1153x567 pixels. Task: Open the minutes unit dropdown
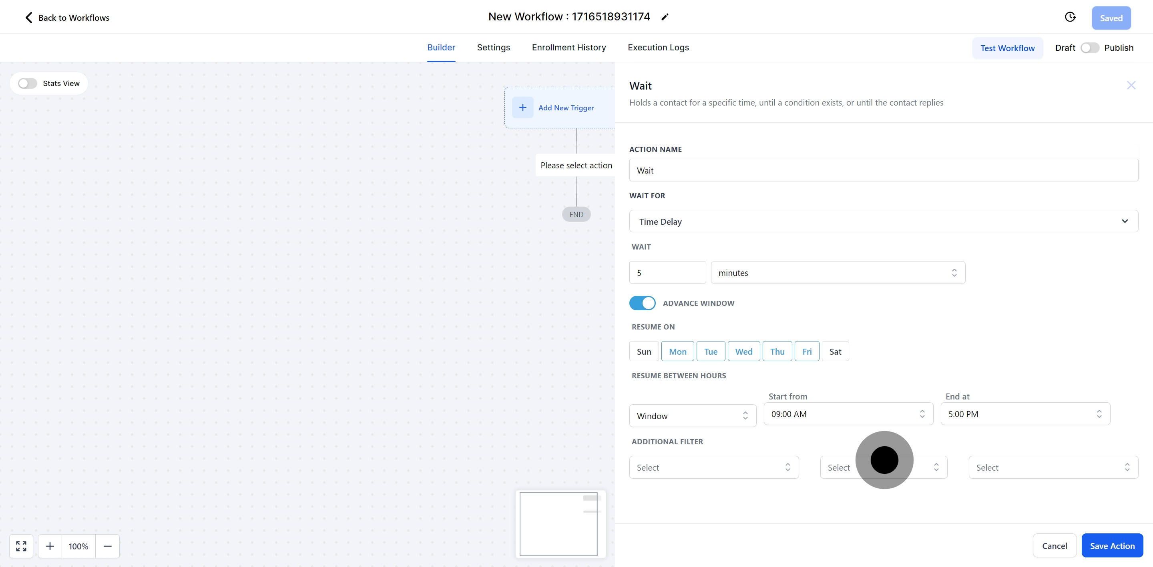pos(838,273)
